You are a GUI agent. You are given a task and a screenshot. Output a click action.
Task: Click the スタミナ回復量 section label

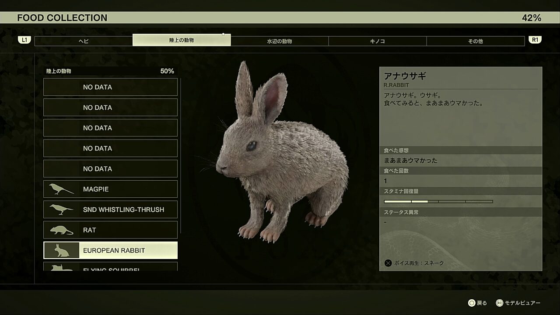click(401, 191)
